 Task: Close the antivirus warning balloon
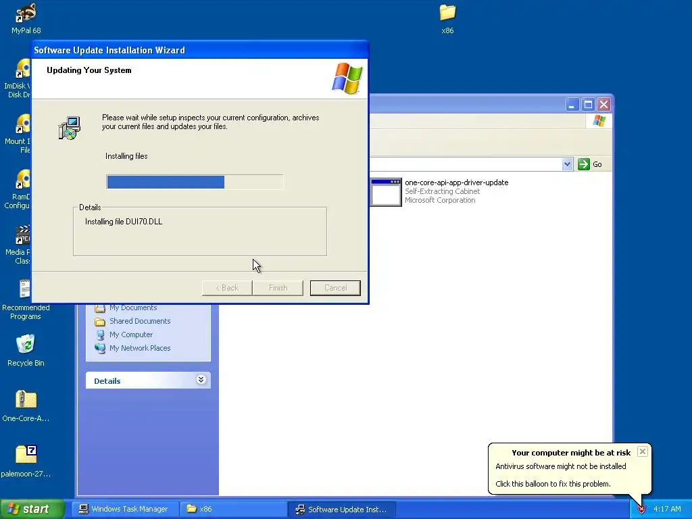pyautogui.click(x=643, y=451)
